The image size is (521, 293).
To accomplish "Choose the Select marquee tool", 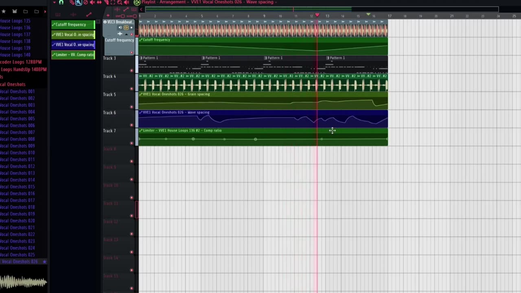I will point(113,2).
